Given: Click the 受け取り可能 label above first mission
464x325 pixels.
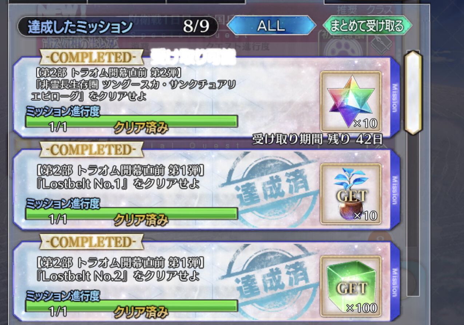Looking at the screenshot, I should [194, 54].
